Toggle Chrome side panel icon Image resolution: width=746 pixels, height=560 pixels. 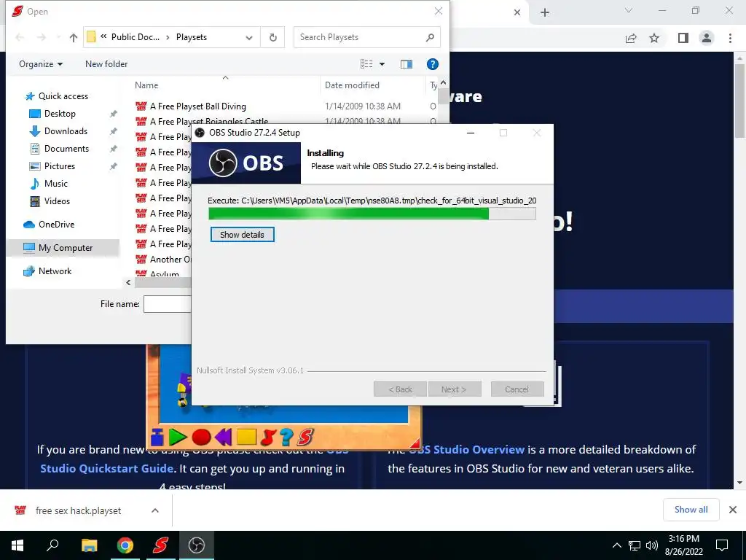tap(683, 38)
